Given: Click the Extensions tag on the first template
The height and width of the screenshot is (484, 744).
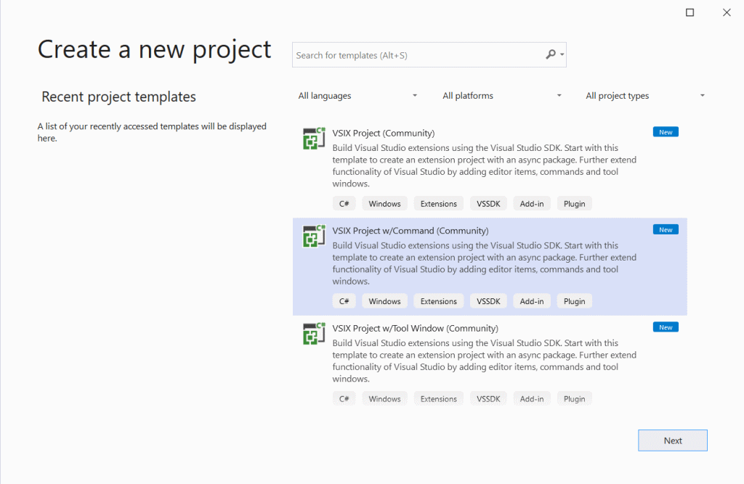Looking at the screenshot, I should coord(438,203).
